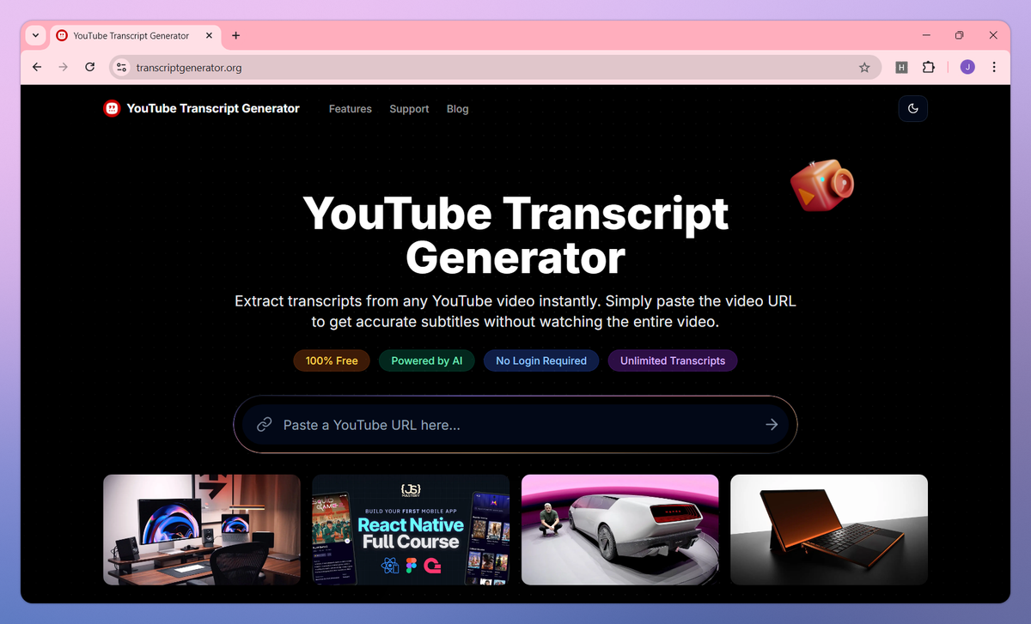Submit the URL with the arrow icon

[x=771, y=424]
